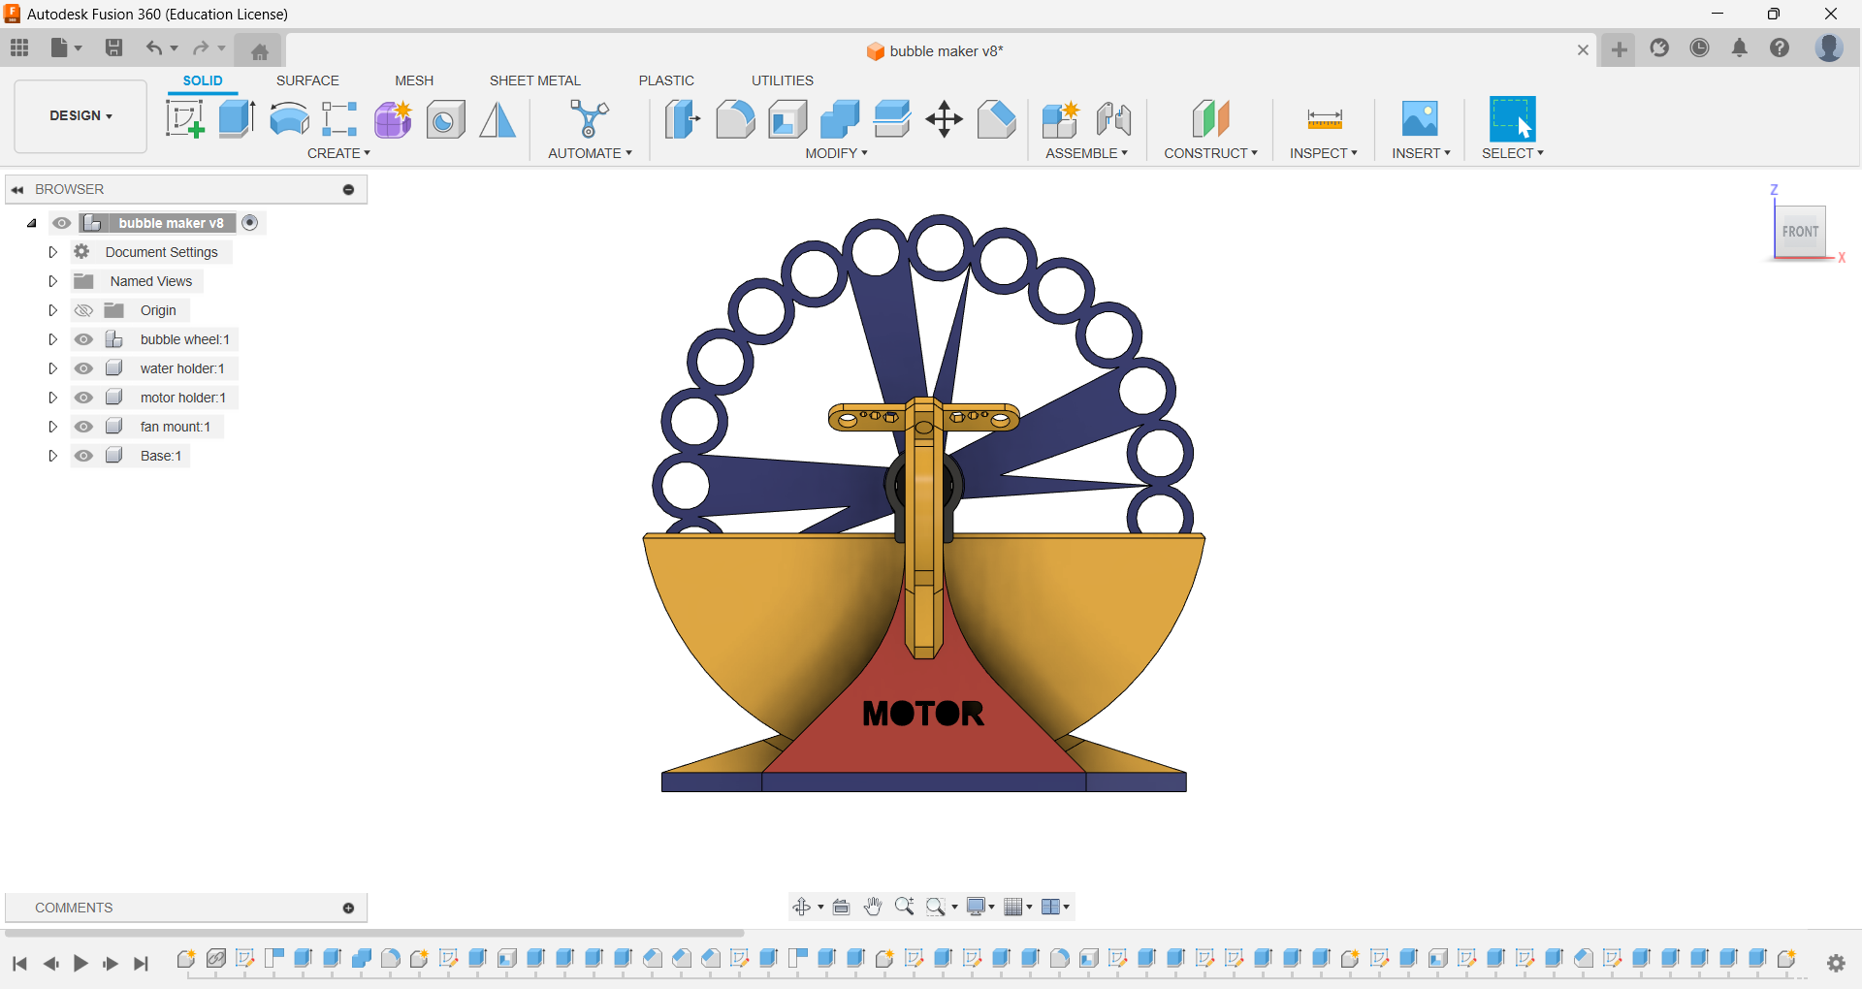Click FRONT on the ViewCube

1800,232
